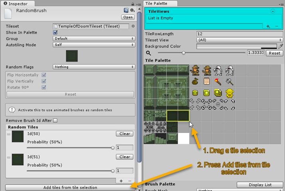Select the Inspector tab
Screen dimensions: 285x191
click(18, 4)
